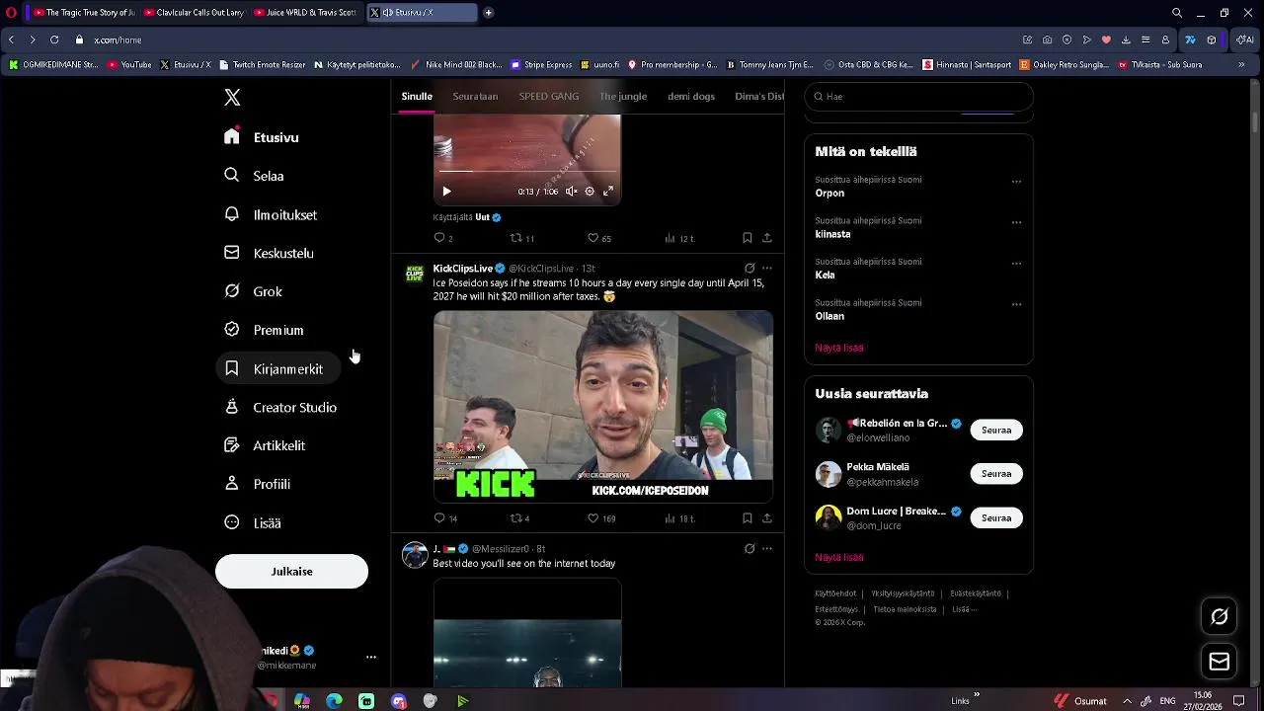
Task: Show hidden system tray icons
Action: click(x=1127, y=701)
